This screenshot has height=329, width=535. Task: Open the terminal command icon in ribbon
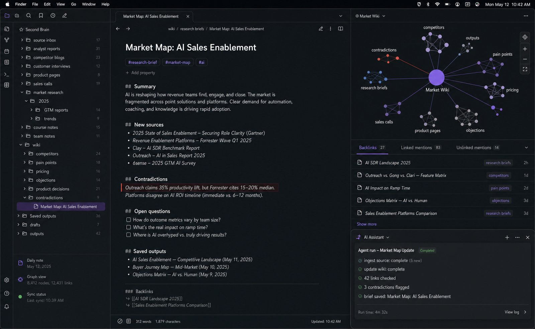click(x=7, y=74)
